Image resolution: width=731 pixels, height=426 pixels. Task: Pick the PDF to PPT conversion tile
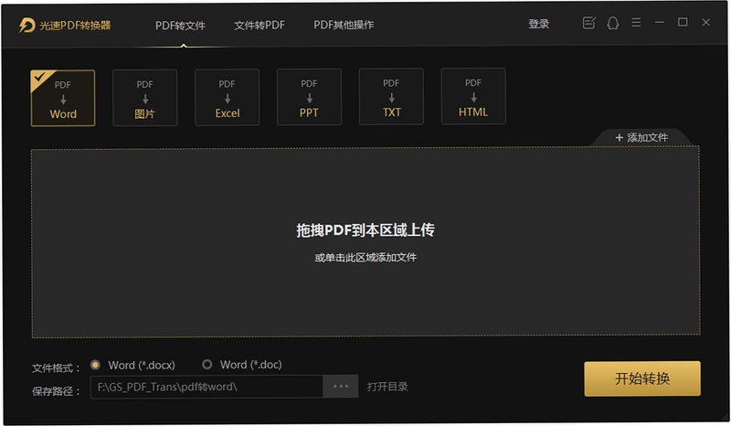click(309, 97)
